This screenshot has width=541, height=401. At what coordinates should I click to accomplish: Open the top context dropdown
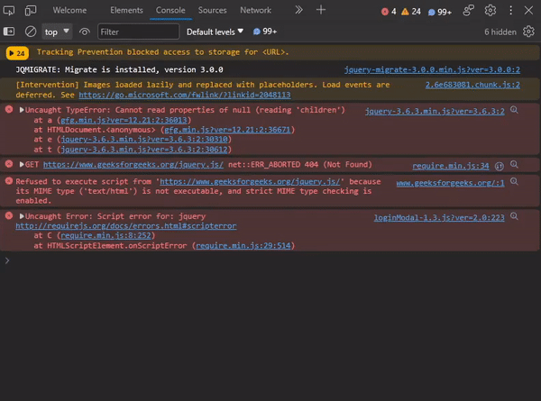click(57, 32)
